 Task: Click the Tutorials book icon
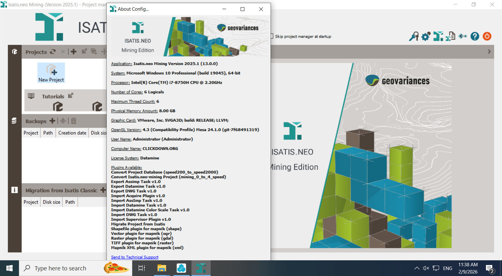(x=31, y=96)
